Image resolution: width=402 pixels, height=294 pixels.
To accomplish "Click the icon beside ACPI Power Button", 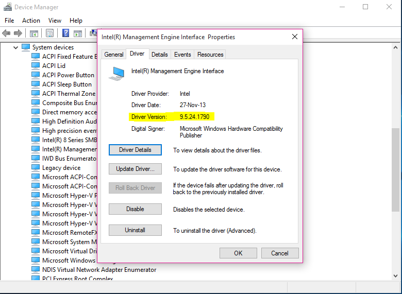I will point(36,75).
